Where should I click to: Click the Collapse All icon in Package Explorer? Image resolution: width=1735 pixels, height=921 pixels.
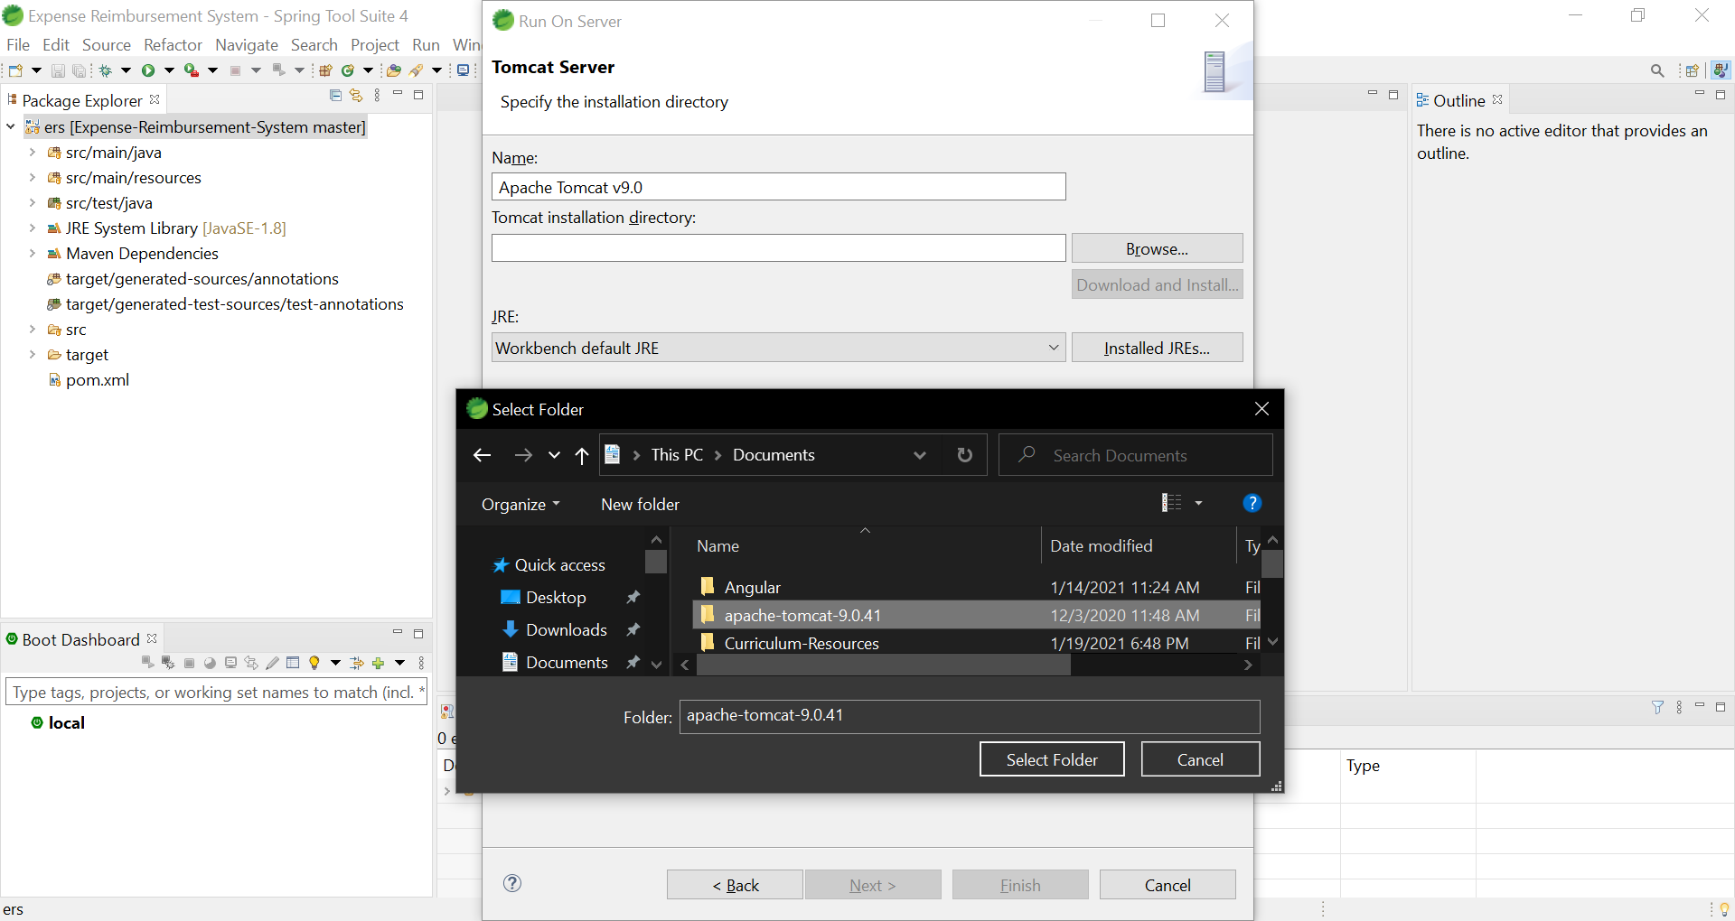tap(335, 96)
